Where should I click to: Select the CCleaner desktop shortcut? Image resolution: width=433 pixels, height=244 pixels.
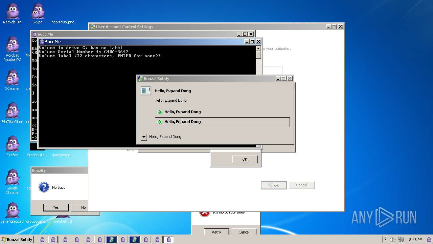(12, 80)
